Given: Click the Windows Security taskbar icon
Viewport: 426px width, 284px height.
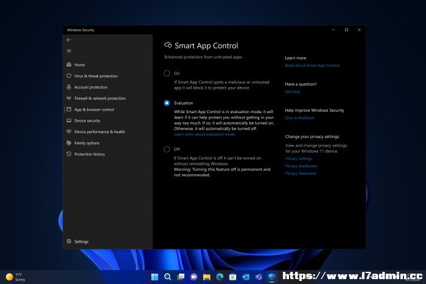Looking at the screenshot, I should coord(271,277).
